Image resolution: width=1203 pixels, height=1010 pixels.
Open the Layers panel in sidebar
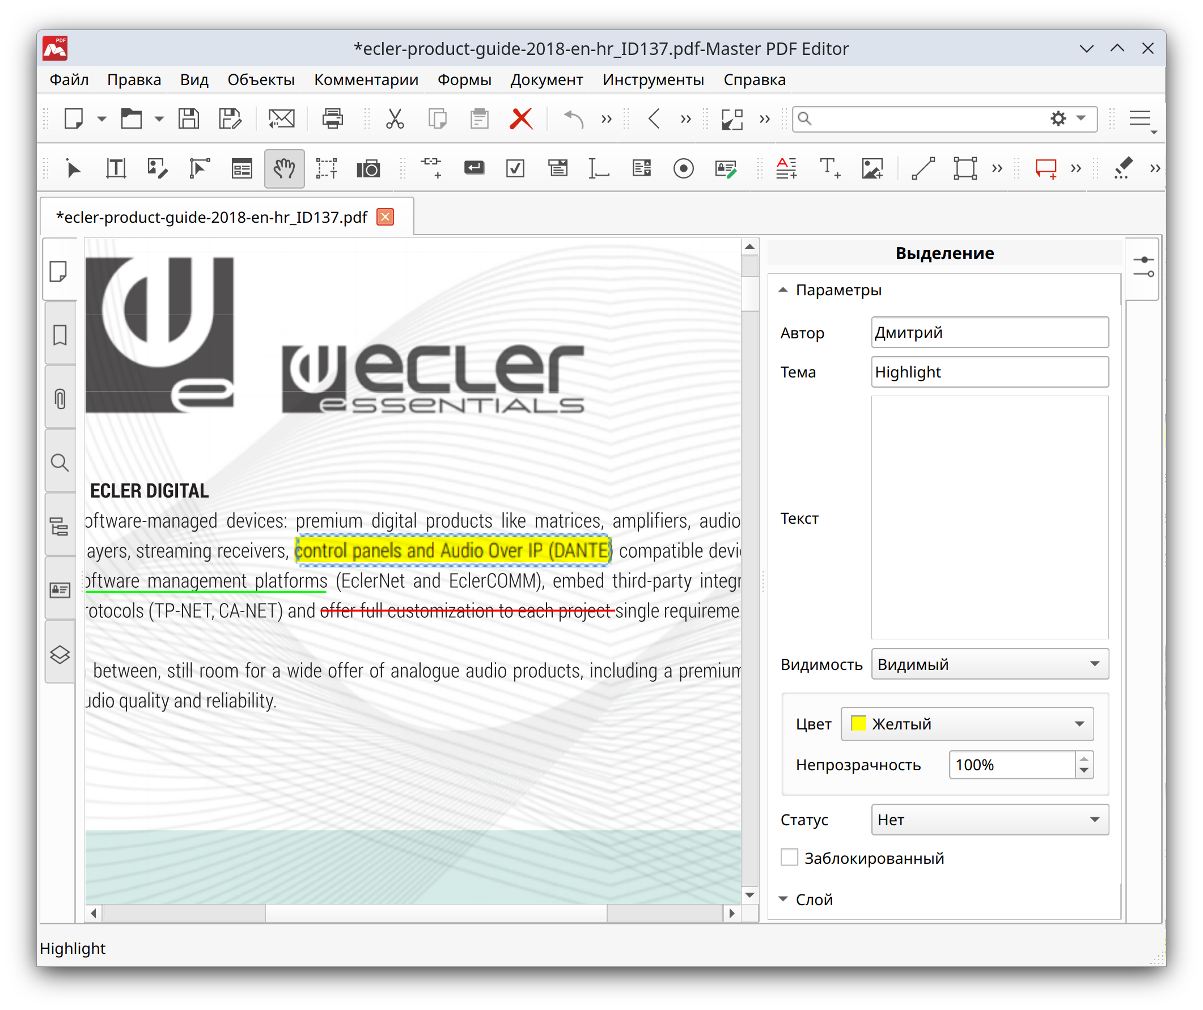point(60,654)
